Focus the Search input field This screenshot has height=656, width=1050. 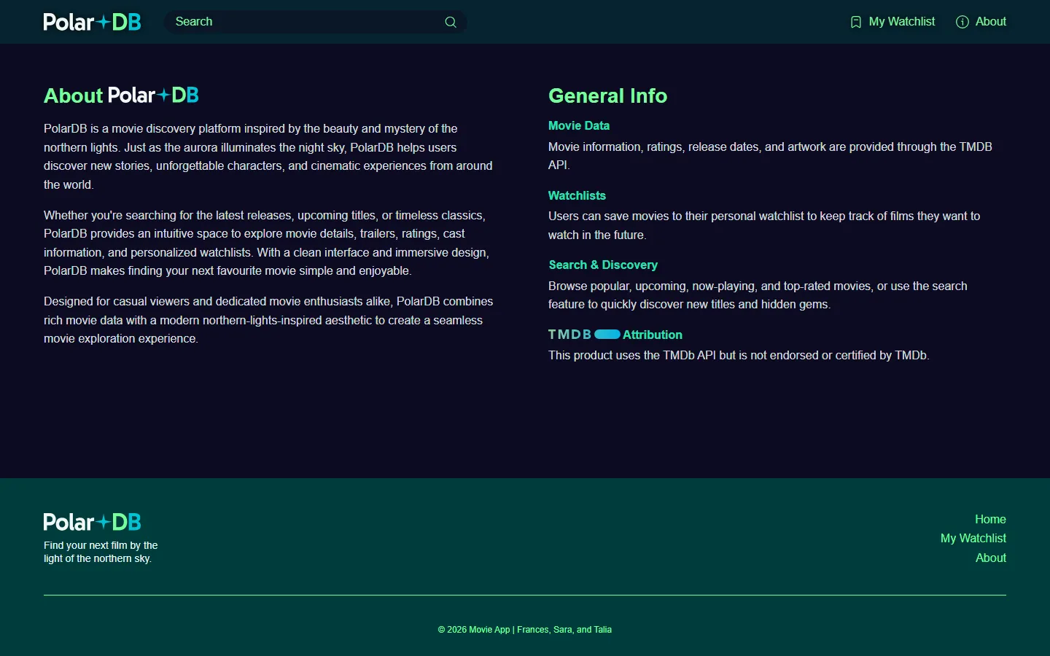point(315,22)
